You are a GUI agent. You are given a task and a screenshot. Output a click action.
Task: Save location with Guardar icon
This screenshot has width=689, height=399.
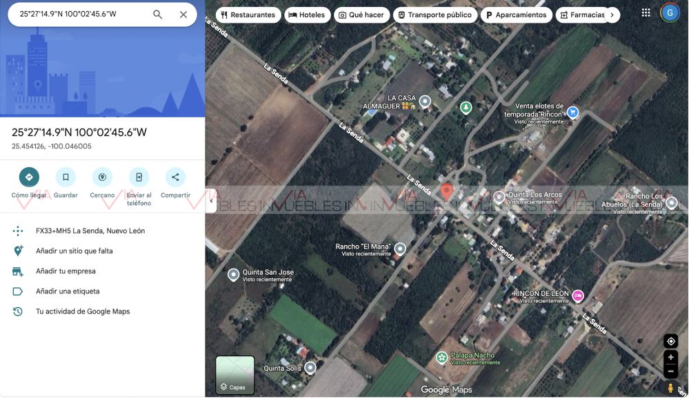[x=66, y=177]
